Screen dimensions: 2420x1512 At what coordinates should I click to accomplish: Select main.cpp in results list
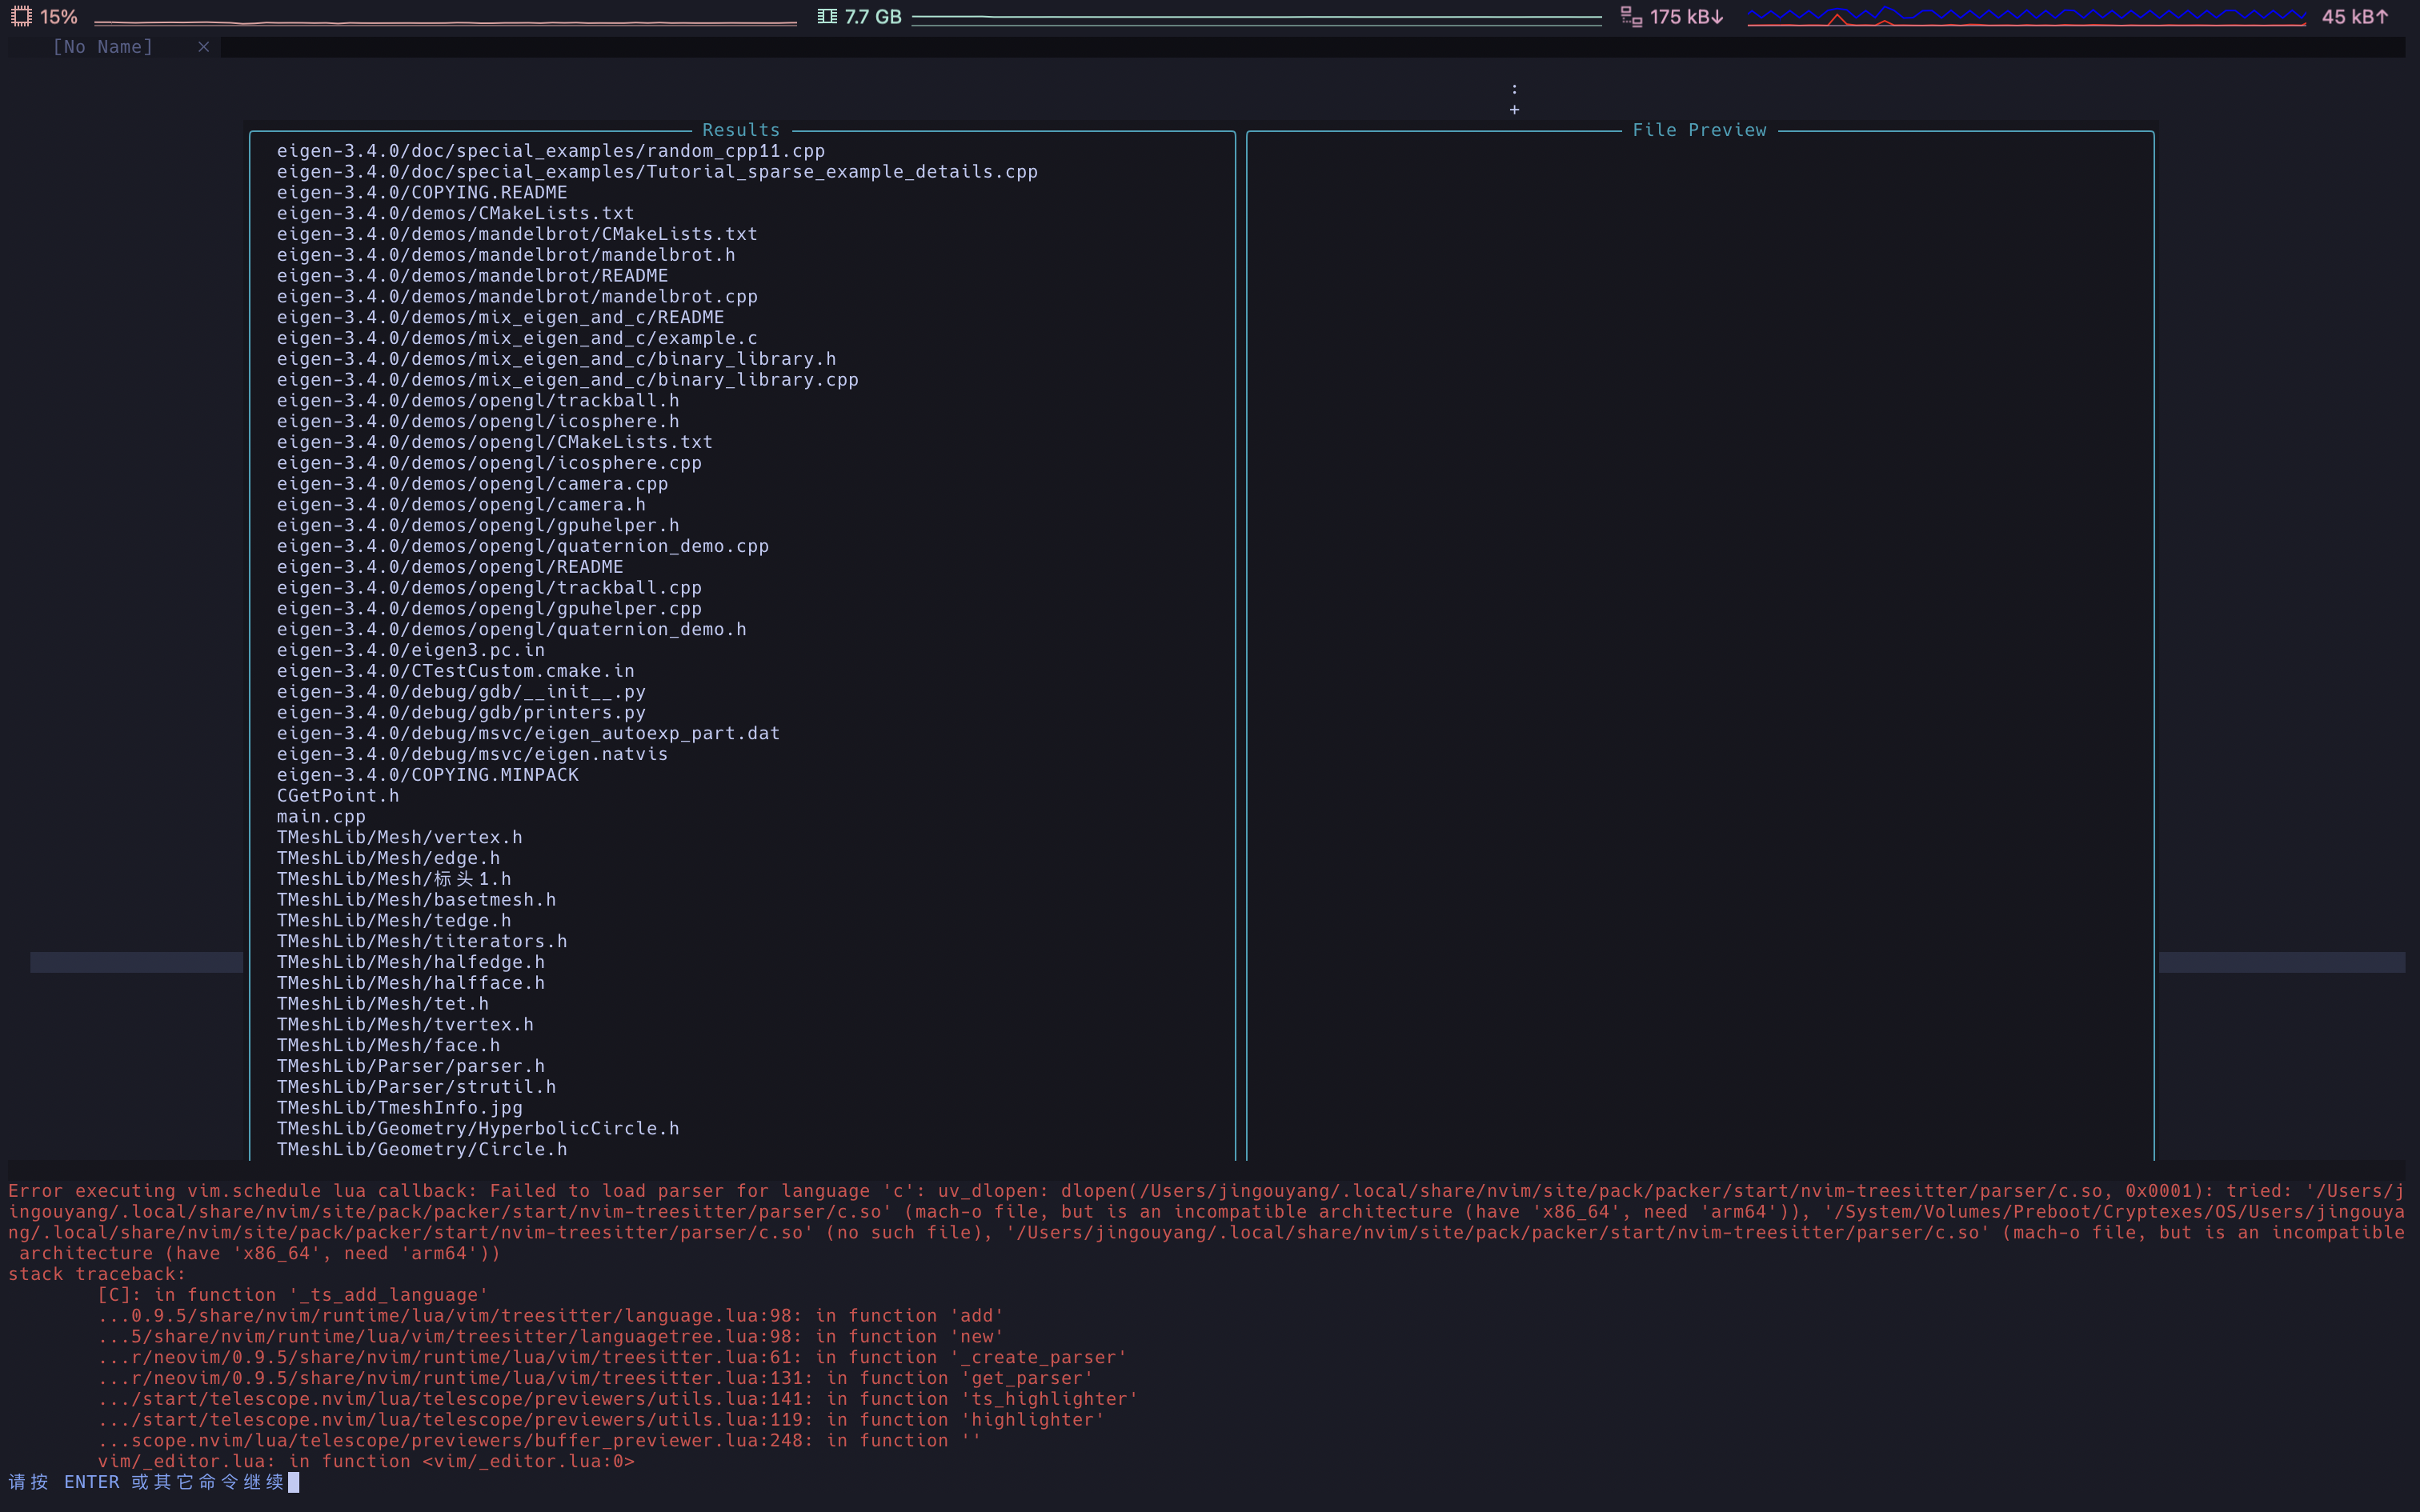321,817
